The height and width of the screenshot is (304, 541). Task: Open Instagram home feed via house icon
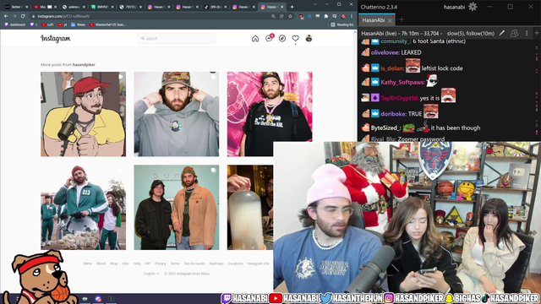pyautogui.click(x=255, y=39)
